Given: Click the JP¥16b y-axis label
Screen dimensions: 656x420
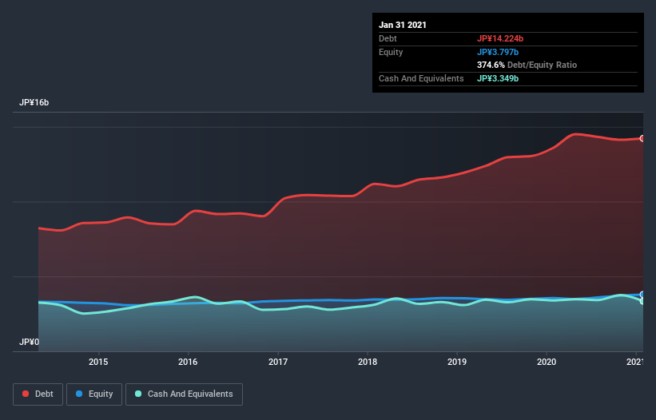Looking at the screenshot, I should click(x=34, y=103).
